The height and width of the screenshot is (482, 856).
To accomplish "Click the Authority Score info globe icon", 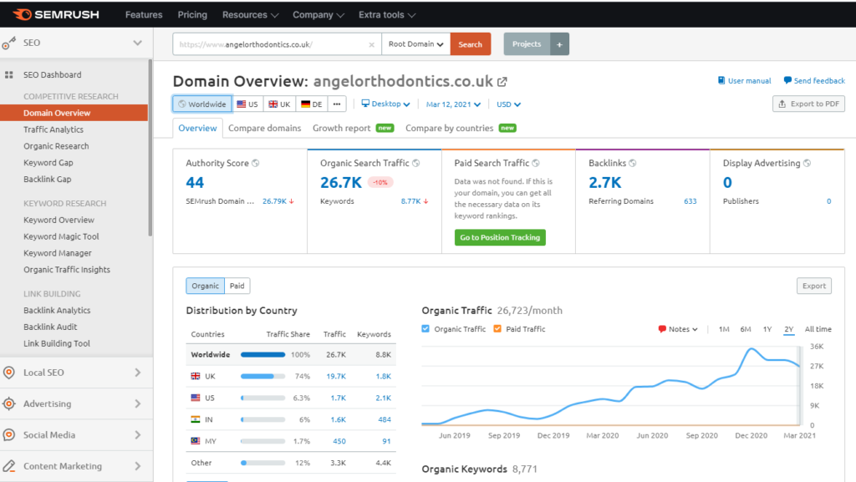I will pyautogui.click(x=256, y=163).
